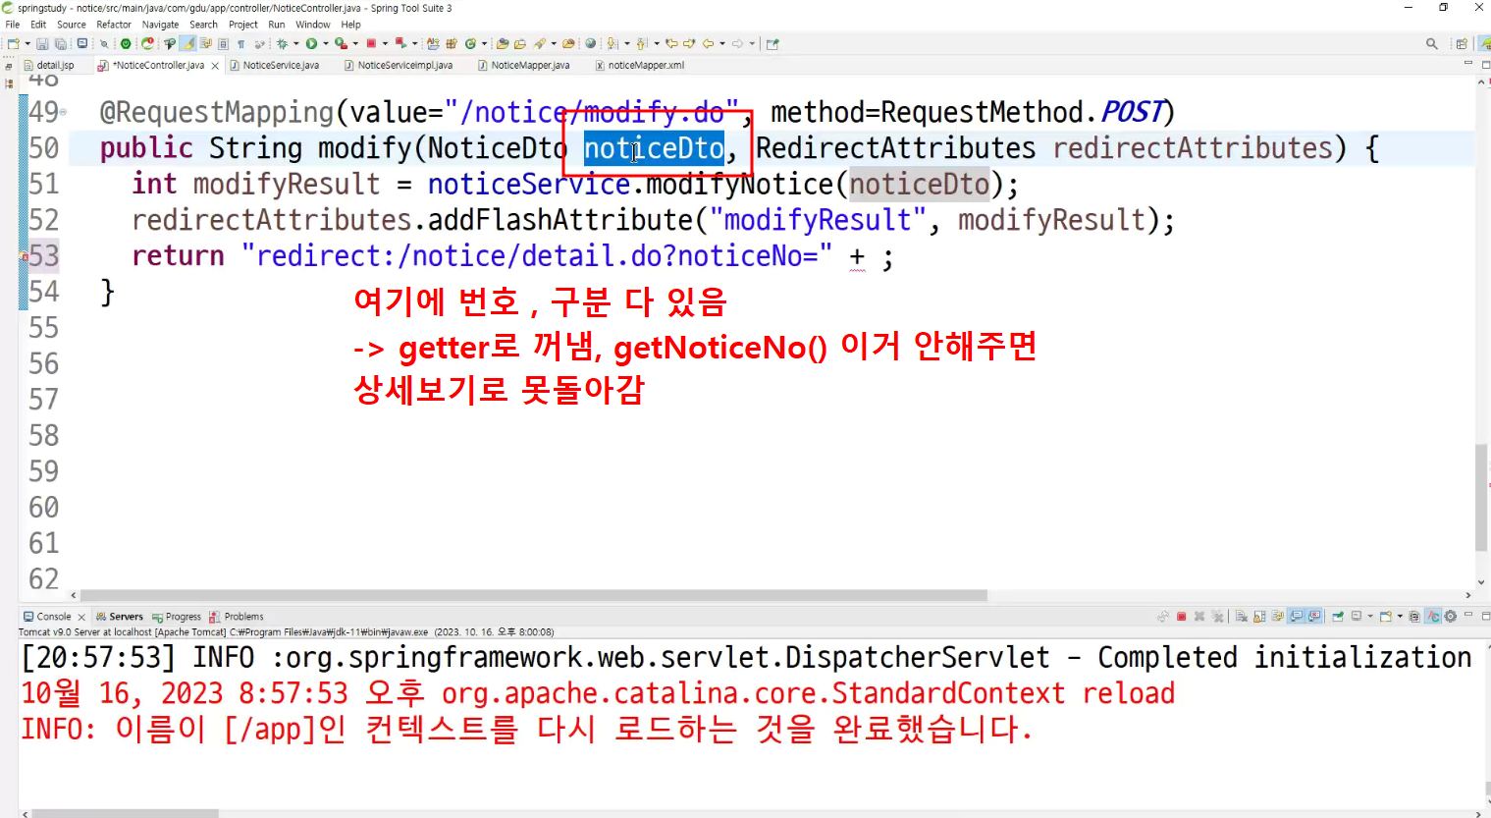The width and height of the screenshot is (1491, 818).
Task: Click the New file wizard icon
Action: tap(14, 44)
